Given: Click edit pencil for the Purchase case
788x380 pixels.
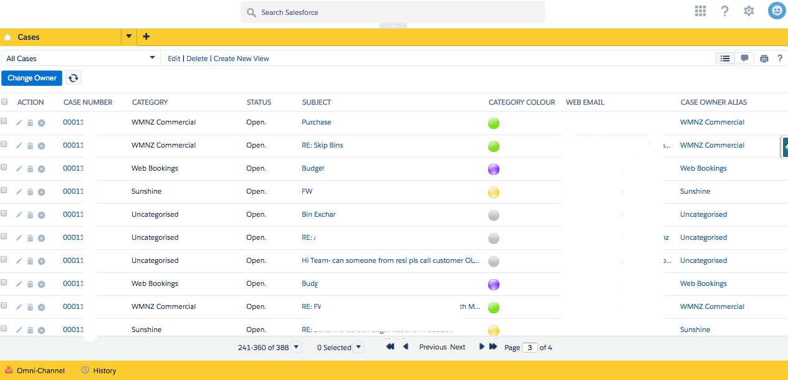Looking at the screenshot, I should click(19, 123).
